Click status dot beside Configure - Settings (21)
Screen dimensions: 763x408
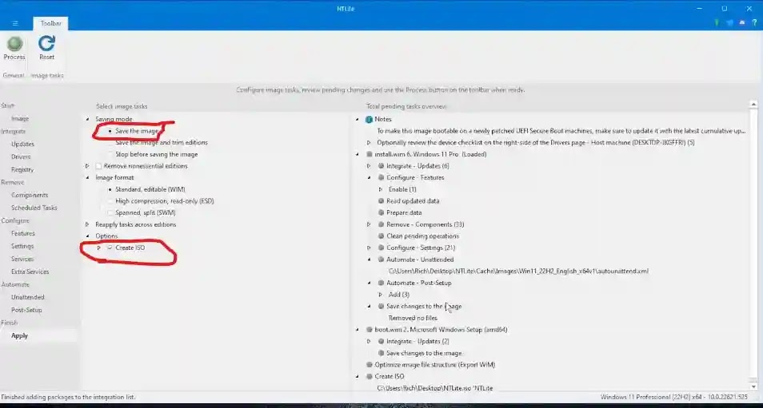(x=381, y=248)
